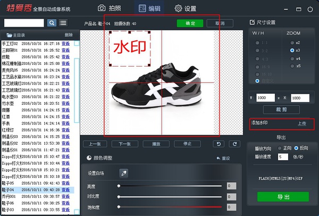Select the 竹水壶 list row
This screenshot has width=319, height=216.
coord(38,103)
